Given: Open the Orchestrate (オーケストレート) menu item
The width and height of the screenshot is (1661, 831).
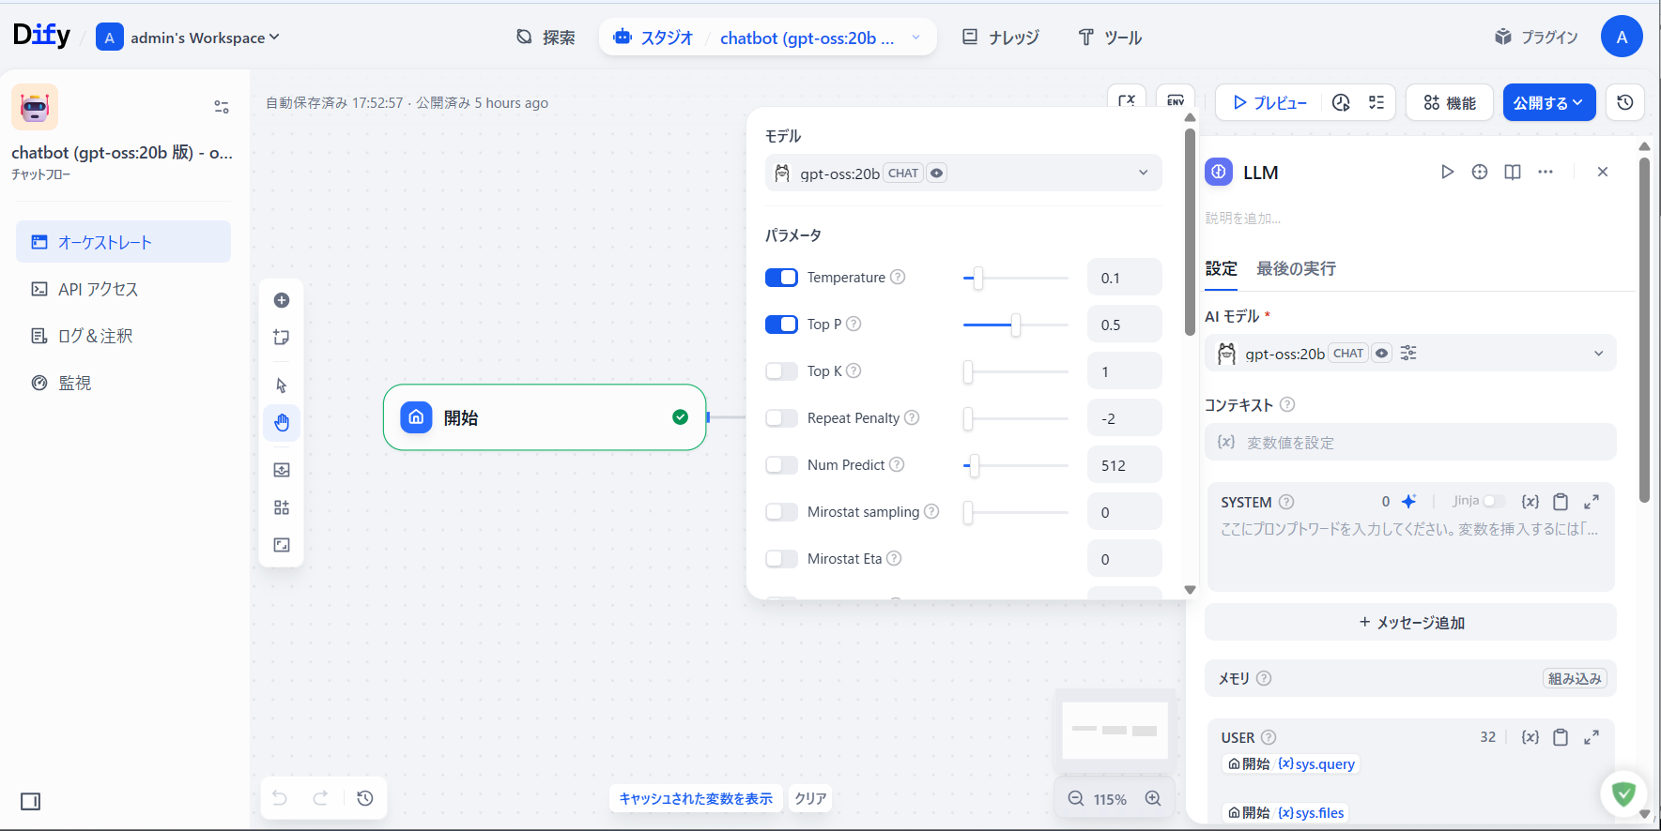Looking at the screenshot, I should coord(123,242).
